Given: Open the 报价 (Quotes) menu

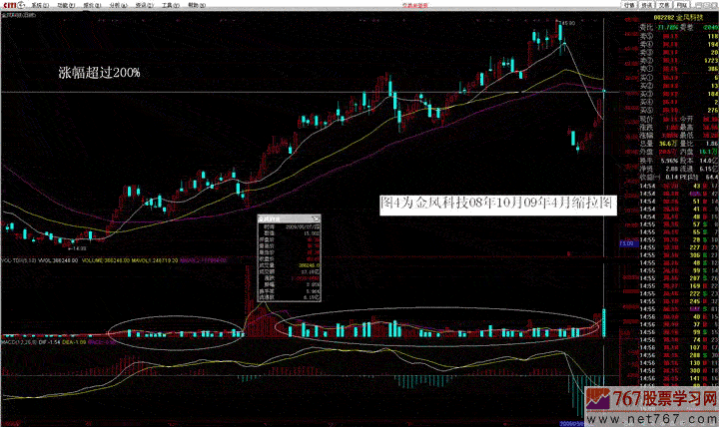Looking at the screenshot, I should coord(92,6).
